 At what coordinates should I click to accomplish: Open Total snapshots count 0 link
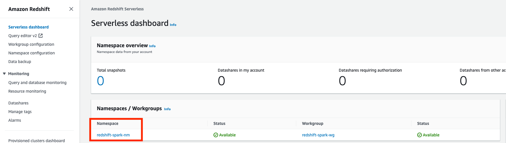click(101, 81)
